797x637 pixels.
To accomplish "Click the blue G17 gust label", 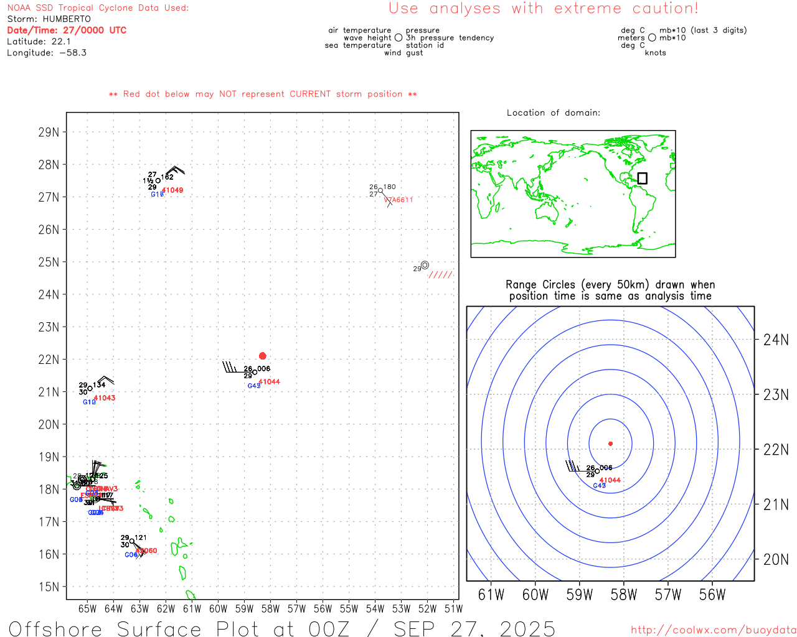I will [158, 195].
